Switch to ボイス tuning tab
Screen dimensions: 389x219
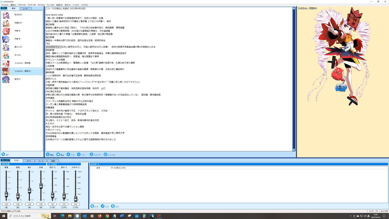(29, 161)
